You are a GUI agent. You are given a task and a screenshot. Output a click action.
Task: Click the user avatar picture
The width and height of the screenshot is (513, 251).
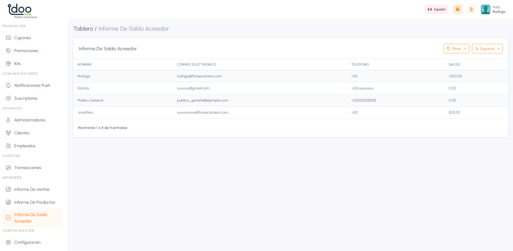pos(485,9)
